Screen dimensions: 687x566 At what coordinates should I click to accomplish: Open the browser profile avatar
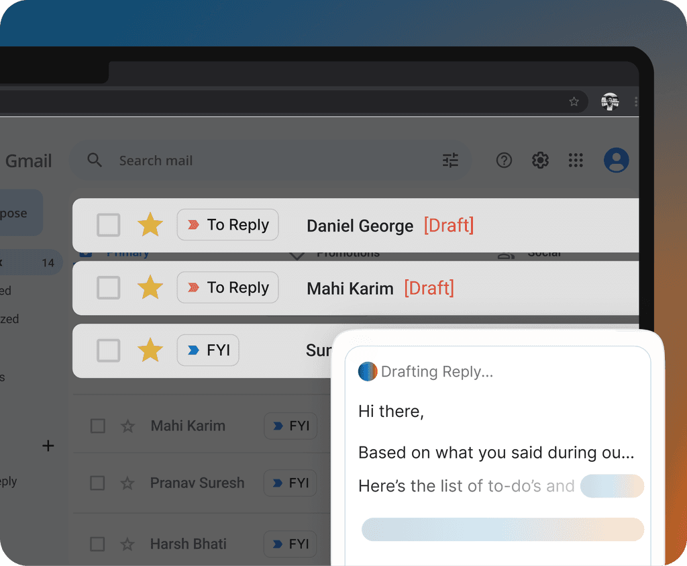(x=609, y=101)
